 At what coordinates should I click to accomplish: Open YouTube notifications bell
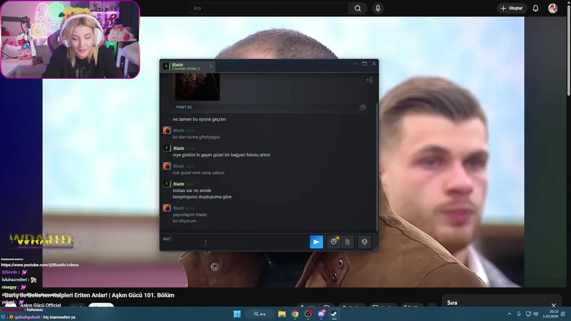tap(536, 8)
